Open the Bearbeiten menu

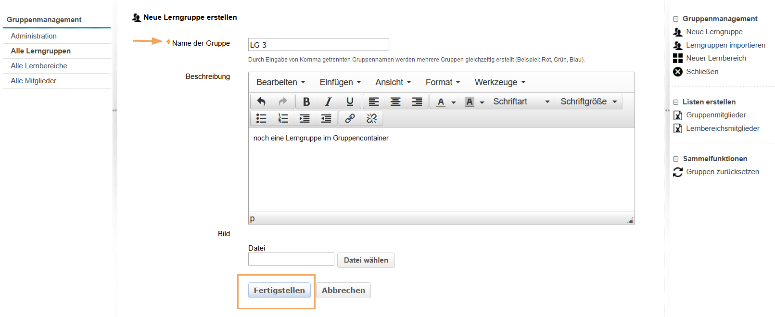point(281,82)
